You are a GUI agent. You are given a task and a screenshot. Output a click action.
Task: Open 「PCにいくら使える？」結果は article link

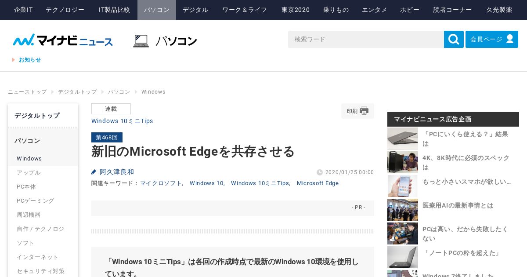point(466,138)
